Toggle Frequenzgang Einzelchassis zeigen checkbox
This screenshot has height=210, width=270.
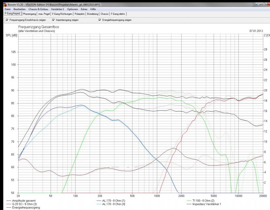(x=7, y=20)
